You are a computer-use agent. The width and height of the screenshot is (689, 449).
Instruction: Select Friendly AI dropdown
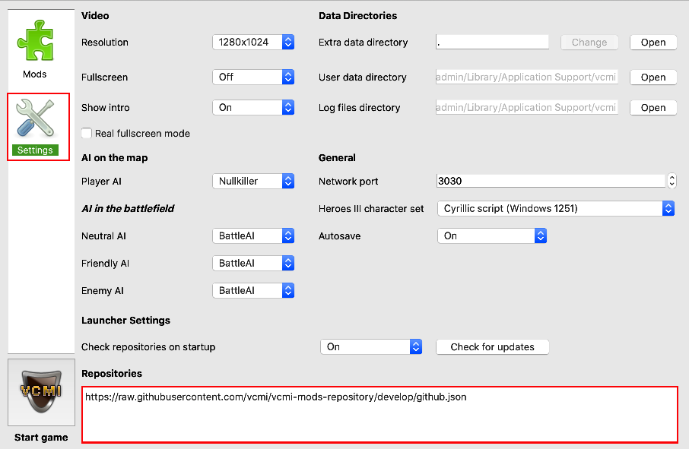coord(252,264)
